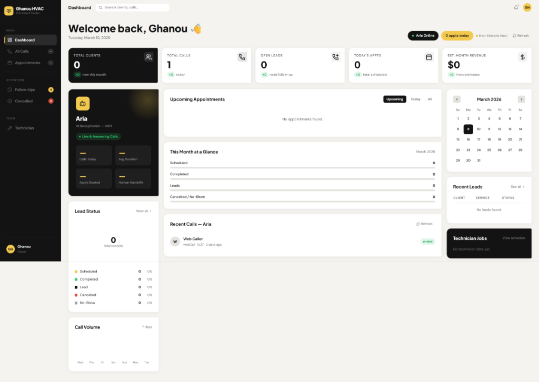
Task: Go to previous month on the calendar
Action: pyautogui.click(x=457, y=99)
